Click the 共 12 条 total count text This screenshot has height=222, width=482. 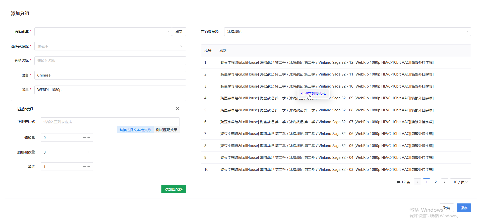click(x=403, y=182)
